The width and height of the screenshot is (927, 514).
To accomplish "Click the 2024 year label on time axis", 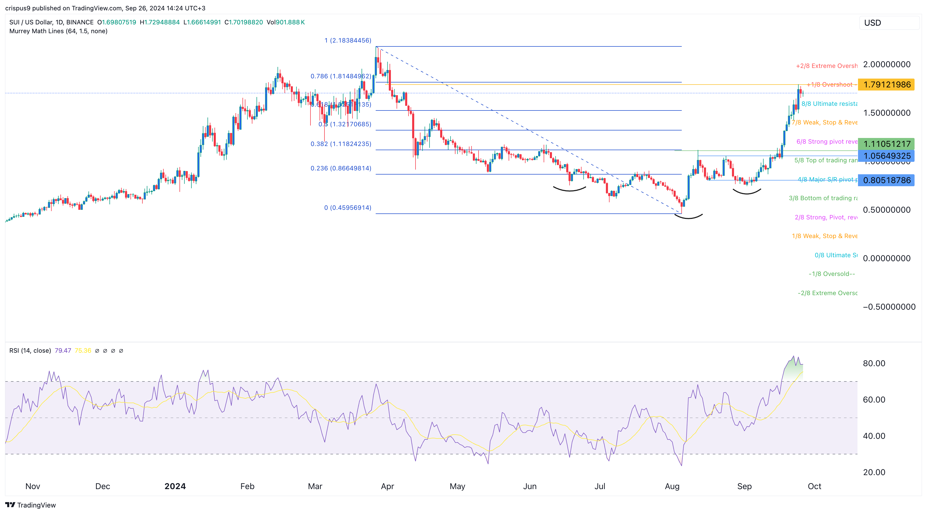I will [x=175, y=486].
